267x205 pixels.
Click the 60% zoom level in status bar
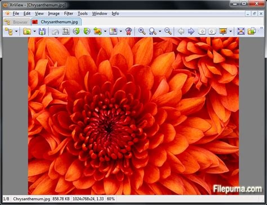coord(111,199)
